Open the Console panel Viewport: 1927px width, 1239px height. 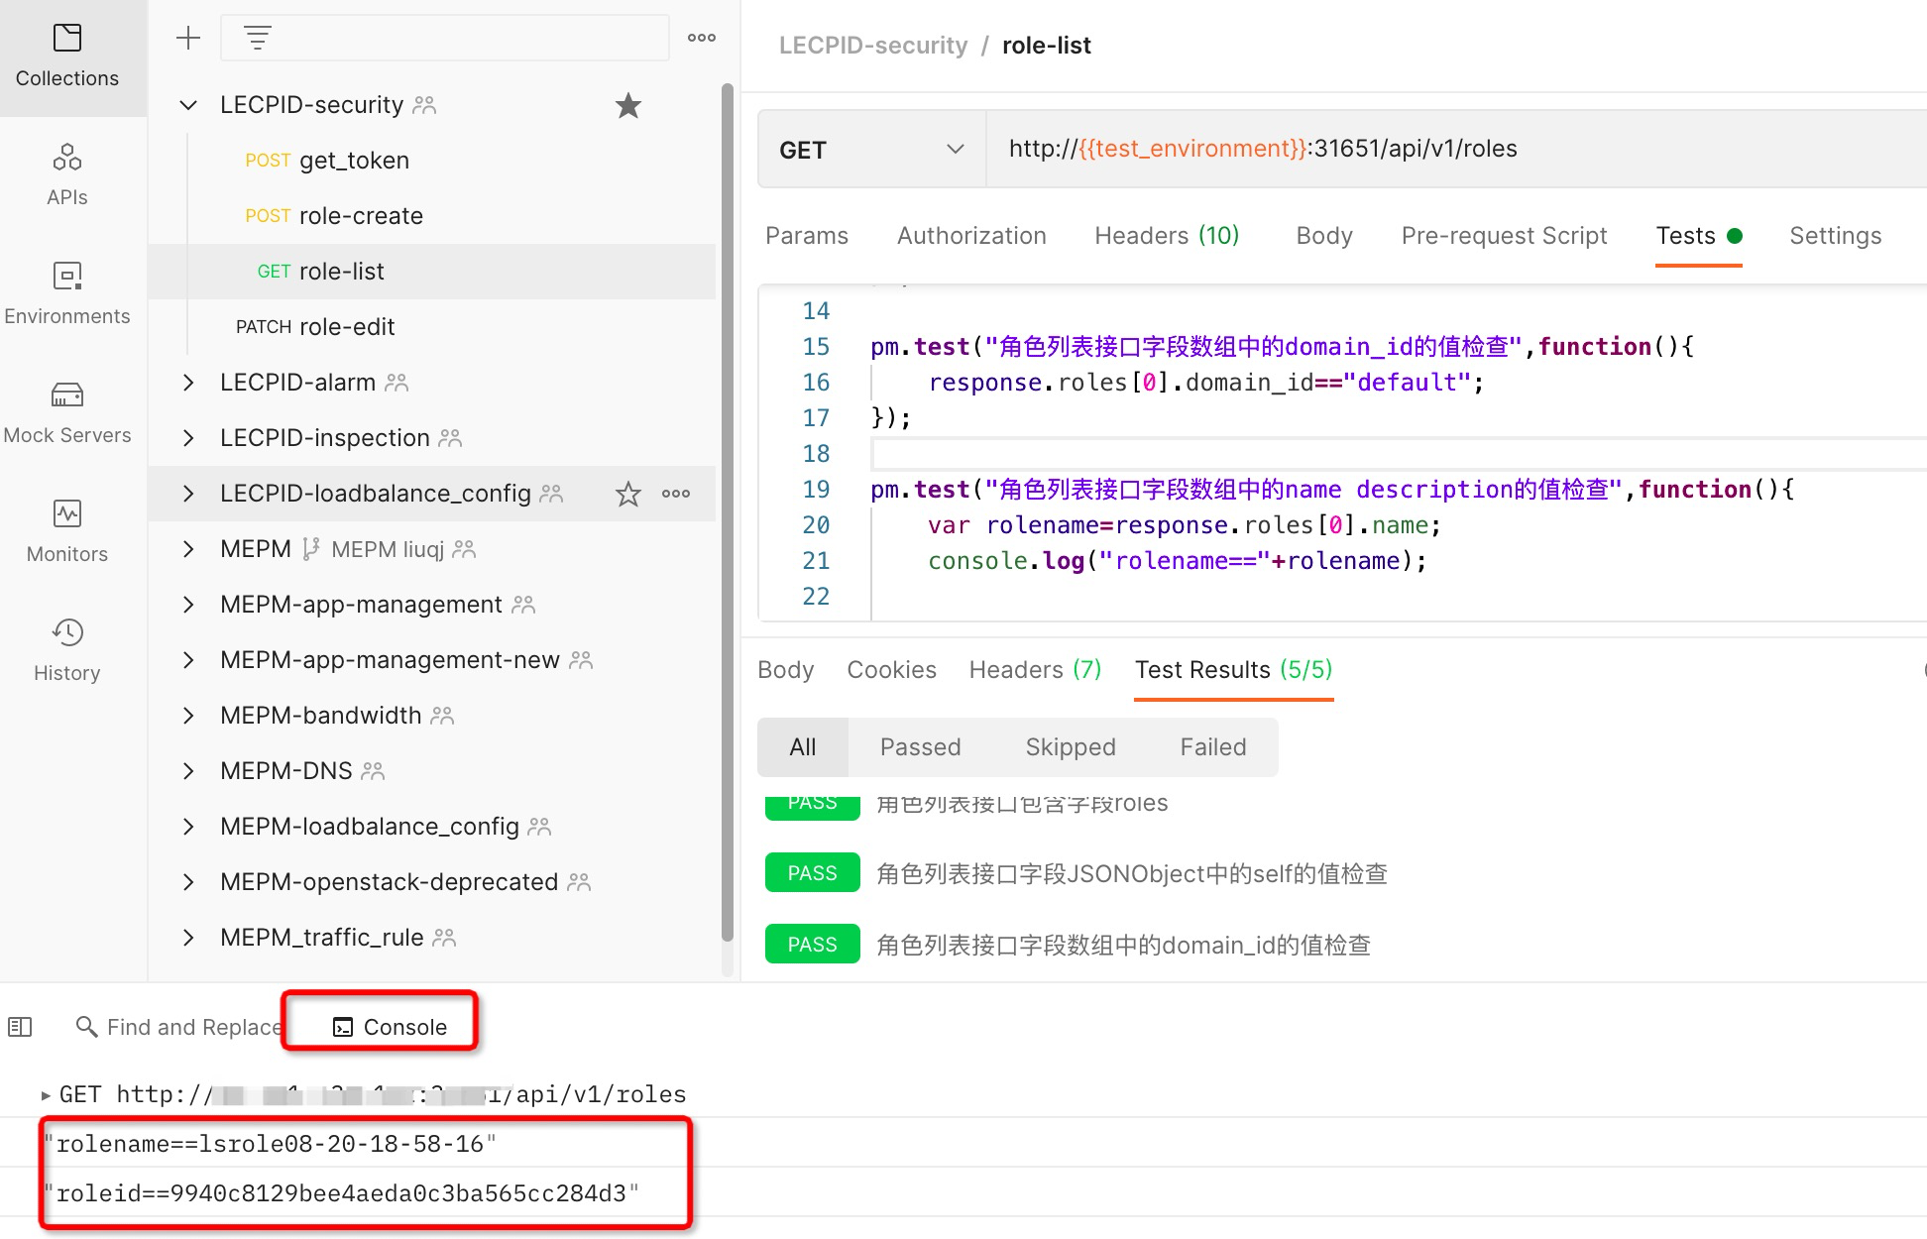pos(390,1027)
